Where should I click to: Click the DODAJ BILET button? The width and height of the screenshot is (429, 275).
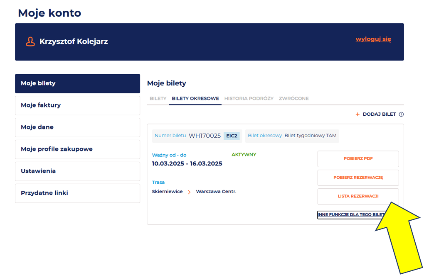click(x=379, y=114)
